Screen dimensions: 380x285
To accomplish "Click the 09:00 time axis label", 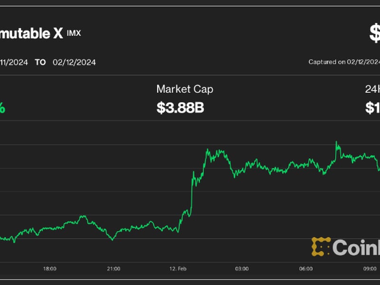I will (370, 269).
